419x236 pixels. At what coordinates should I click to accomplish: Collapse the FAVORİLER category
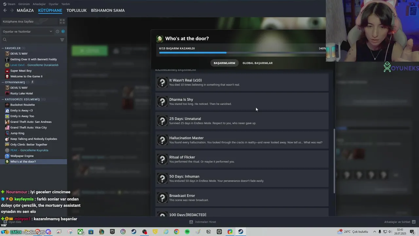tap(3, 48)
